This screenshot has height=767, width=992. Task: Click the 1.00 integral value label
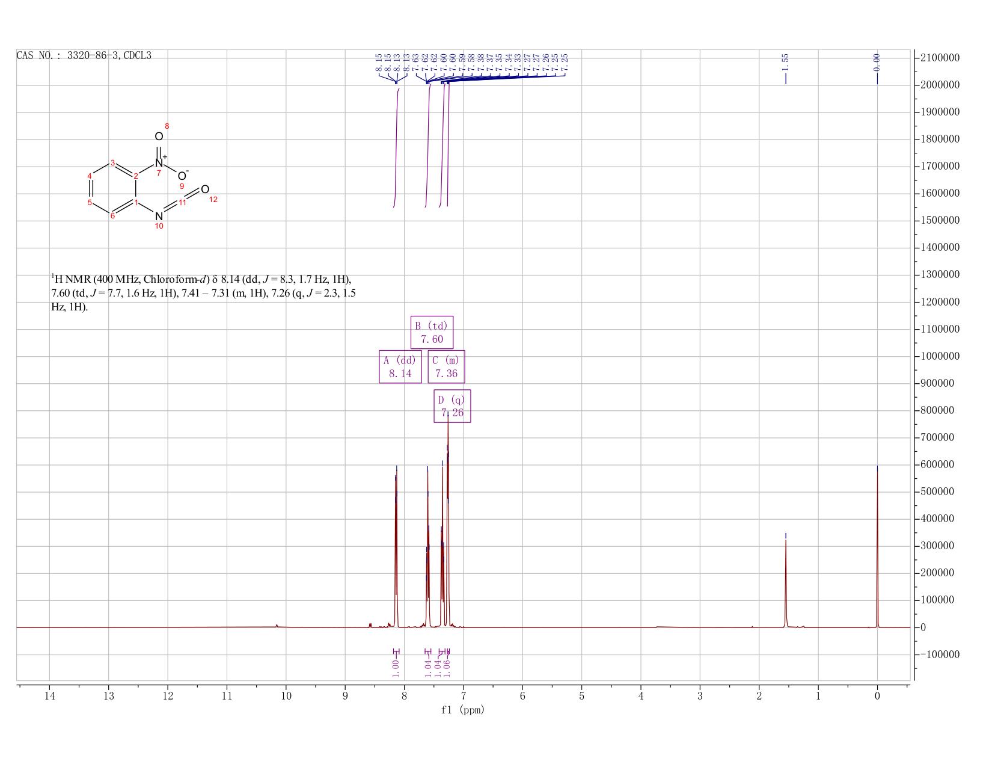click(396, 668)
